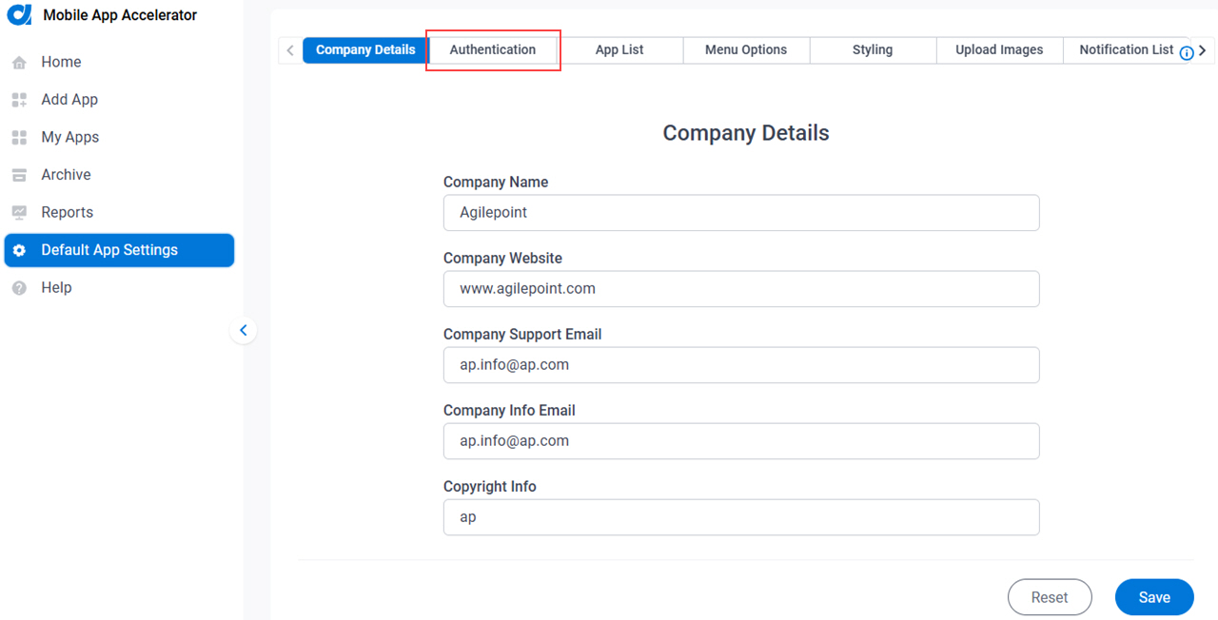The image size is (1218, 620).
Task: Click the blue info icon beside tabs
Action: [x=1187, y=53]
